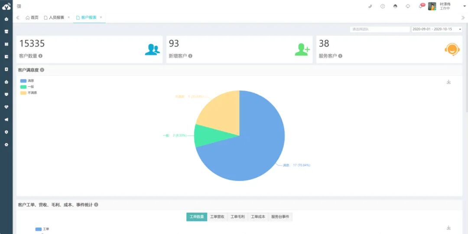
Task: Toggle the blue 满意 legend item
Action: [x=27, y=81]
